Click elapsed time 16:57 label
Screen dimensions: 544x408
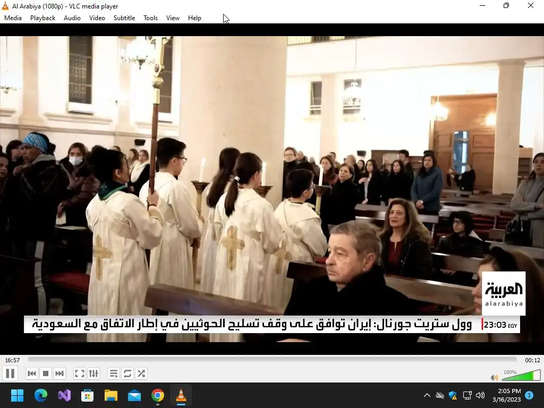[12, 360]
